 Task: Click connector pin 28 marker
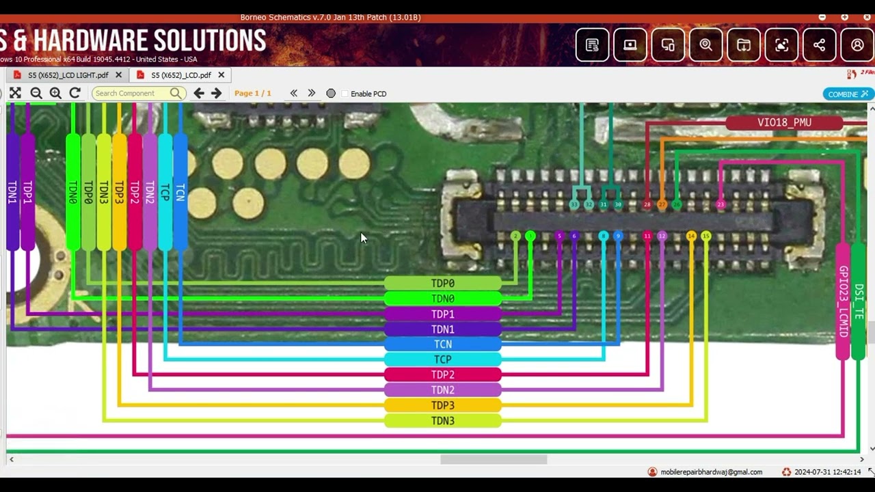point(647,204)
